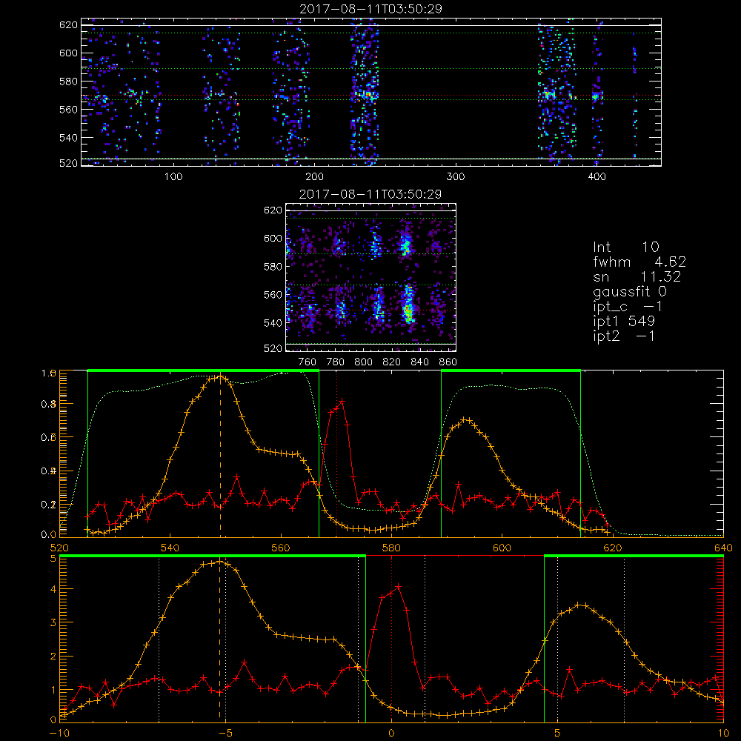Click x-axis label 760 under middle image
The image size is (741, 741).
tap(308, 362)
